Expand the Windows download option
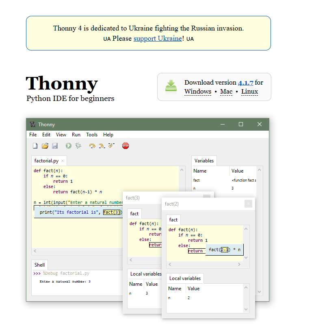 click(x=198, y=92)
